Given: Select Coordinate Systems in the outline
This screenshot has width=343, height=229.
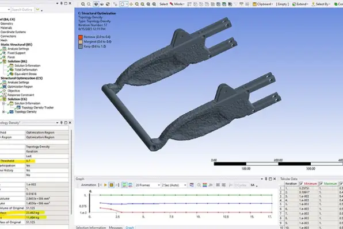Looking at the screenshot, I should [x=13, y=32].
